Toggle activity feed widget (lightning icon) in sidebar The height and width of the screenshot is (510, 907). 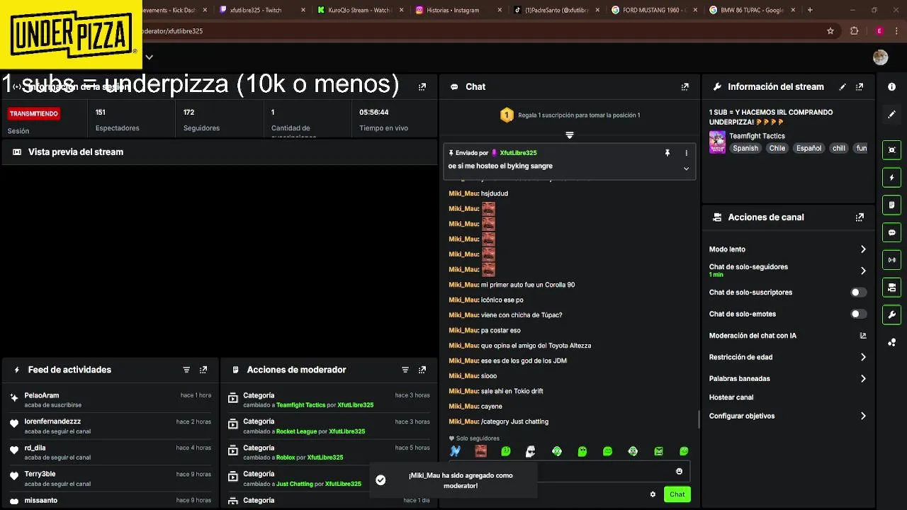(x=891, y=177)
